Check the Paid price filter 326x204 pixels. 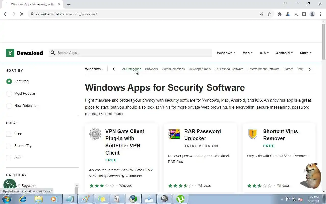pos(9,158)
